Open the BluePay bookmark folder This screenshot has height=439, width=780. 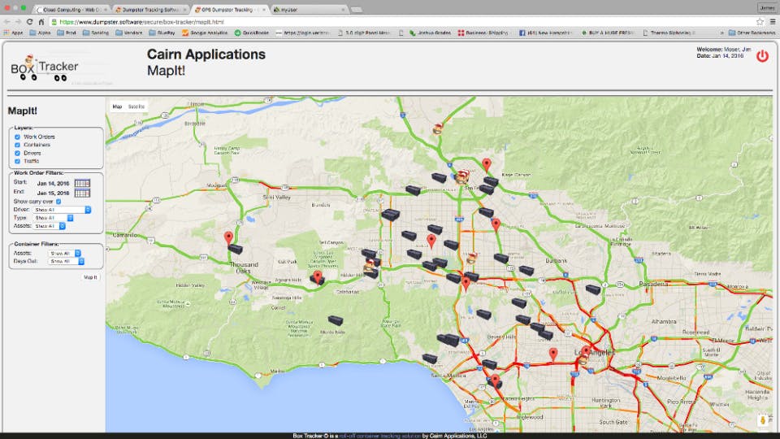[162, 33]
